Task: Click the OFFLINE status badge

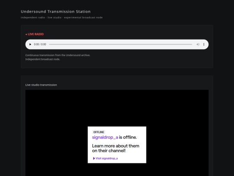Action: (99, 132)
